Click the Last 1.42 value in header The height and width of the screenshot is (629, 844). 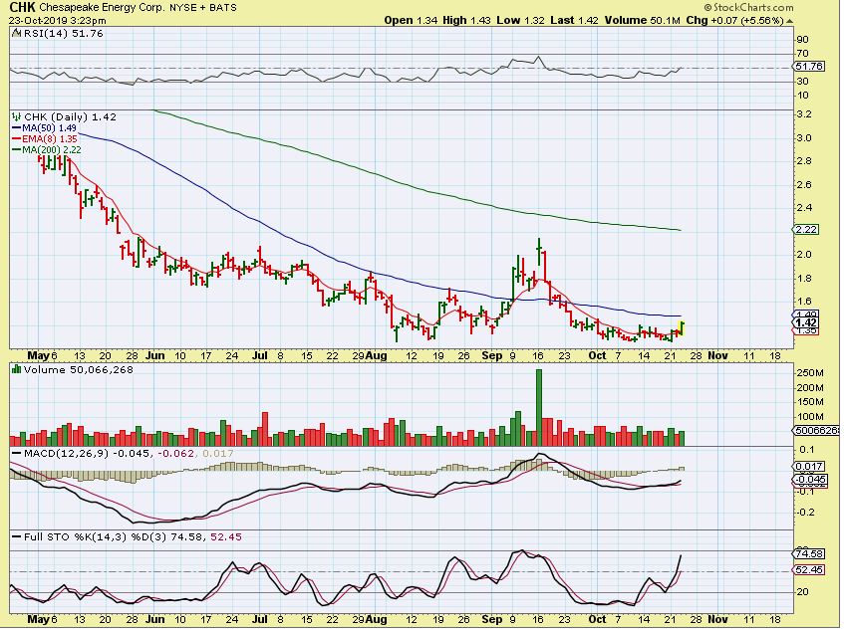tap(574, 21)
